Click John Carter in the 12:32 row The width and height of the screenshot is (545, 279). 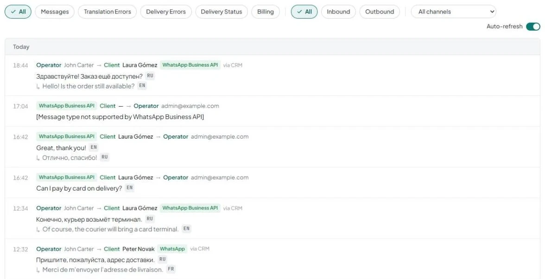pos(79,249)
